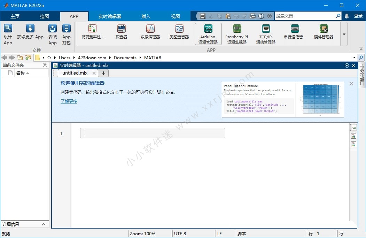Go up one folder level
Image resolution: width=366 pixels, height=238 pixels.
pyautogui.click(x=20, y=57)
